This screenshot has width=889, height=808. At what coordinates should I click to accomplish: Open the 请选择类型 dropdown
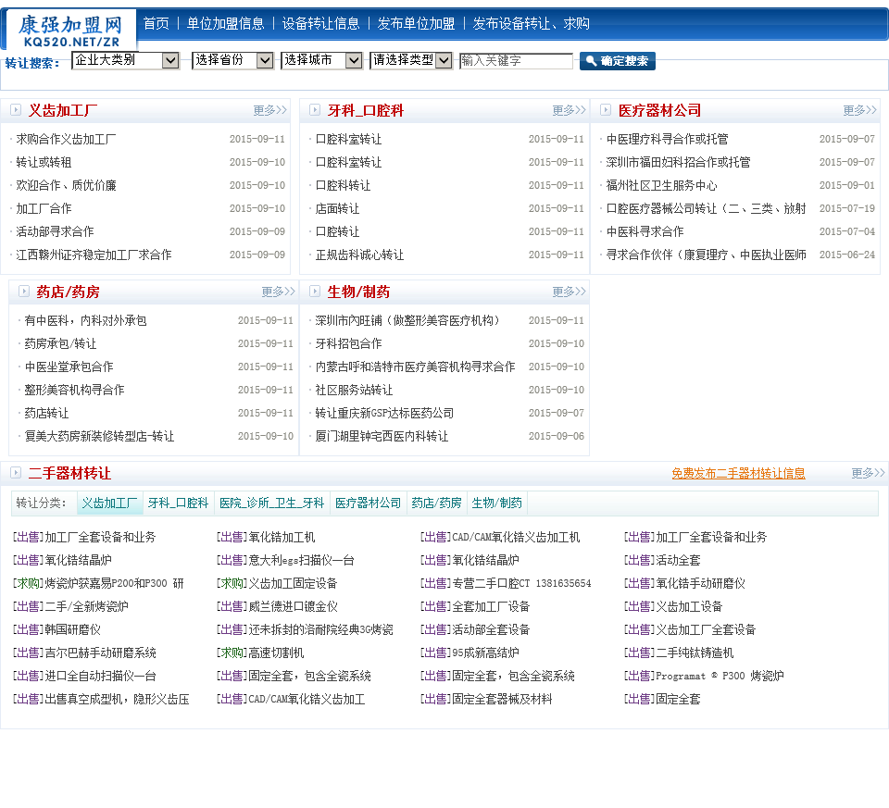tap(411, 60)
